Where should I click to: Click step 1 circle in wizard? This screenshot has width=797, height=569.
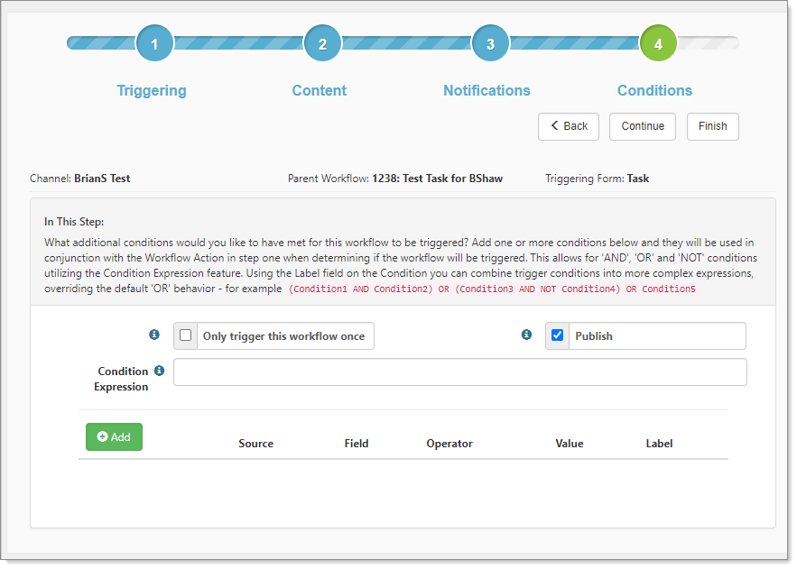tap(154, 43)
